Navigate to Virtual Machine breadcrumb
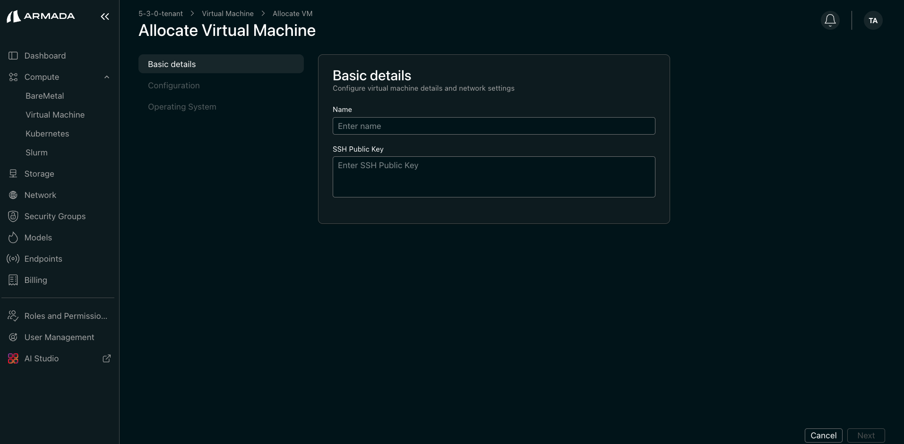The image size is (904, 444). click(227, 13)
